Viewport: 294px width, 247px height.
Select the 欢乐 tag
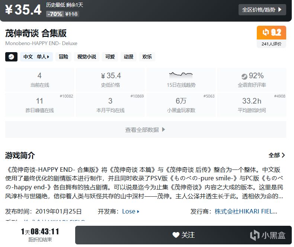pos(147,57)
